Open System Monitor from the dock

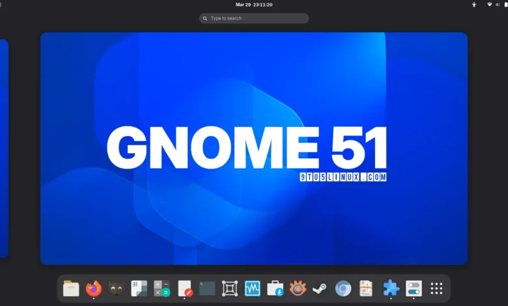[x=253, y=288]
